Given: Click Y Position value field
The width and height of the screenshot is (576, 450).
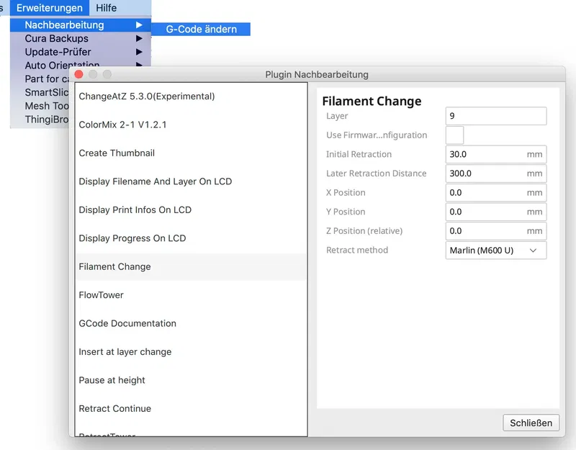Looking at the screenshot, I should click(x=496, y=212).
